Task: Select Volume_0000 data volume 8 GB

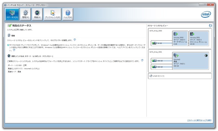Action: [180, 38]
